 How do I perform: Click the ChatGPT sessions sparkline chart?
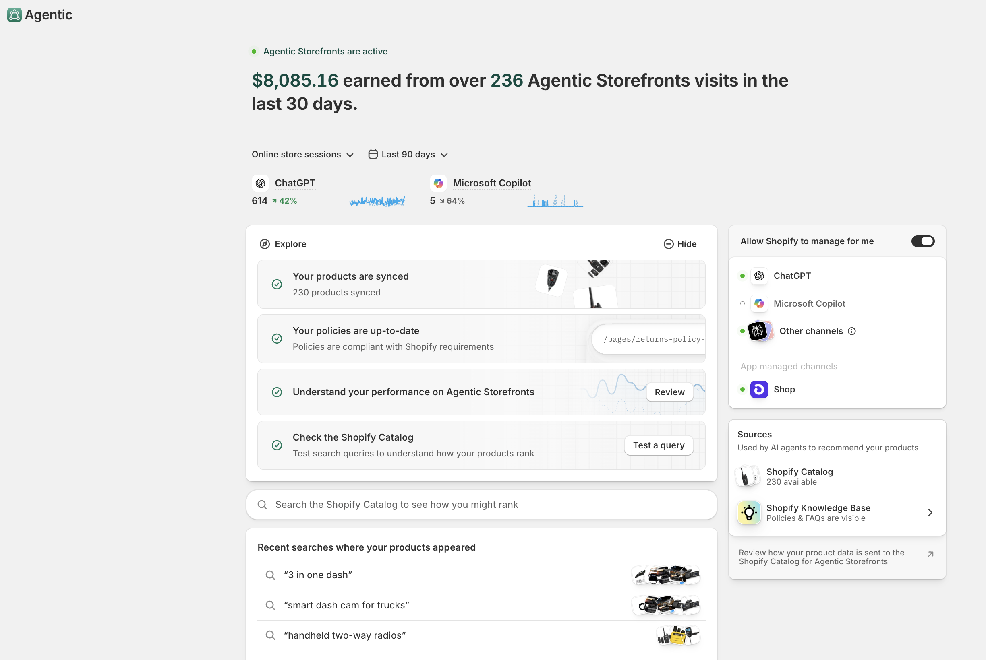click(377, 201)
